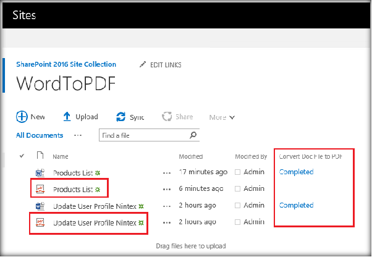The height and width of the screenshot is (257, 372).
Task: Sort by the Name column header
Action: [61, 156]
